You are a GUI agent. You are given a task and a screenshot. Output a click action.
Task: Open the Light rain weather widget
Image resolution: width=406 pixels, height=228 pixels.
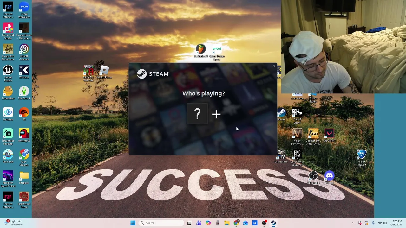(13, 223)
